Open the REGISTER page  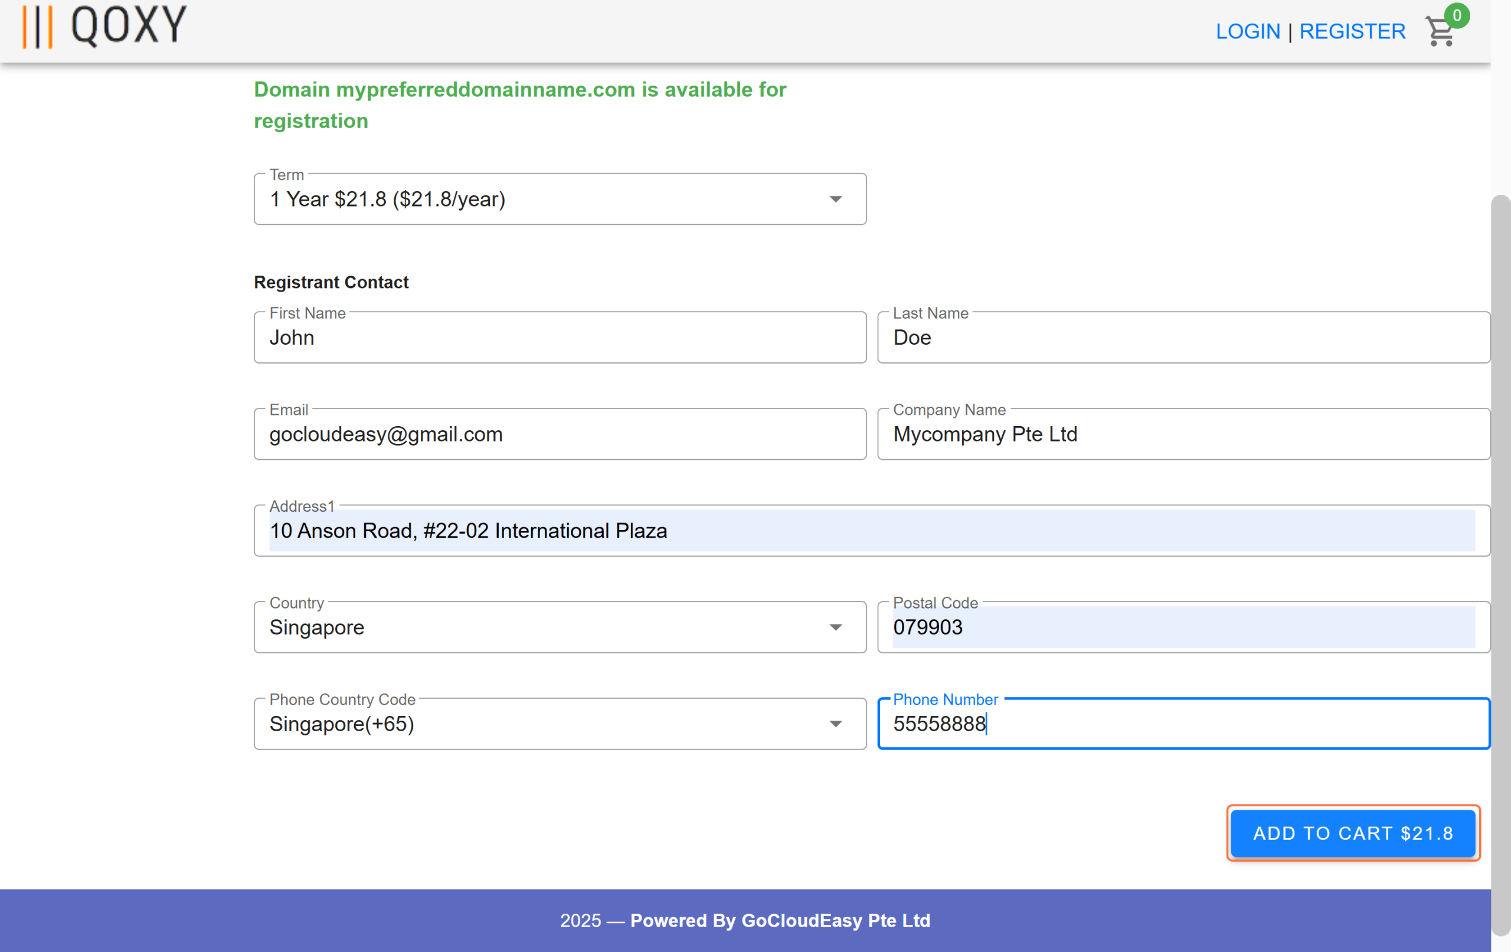tap(1353, 31)
